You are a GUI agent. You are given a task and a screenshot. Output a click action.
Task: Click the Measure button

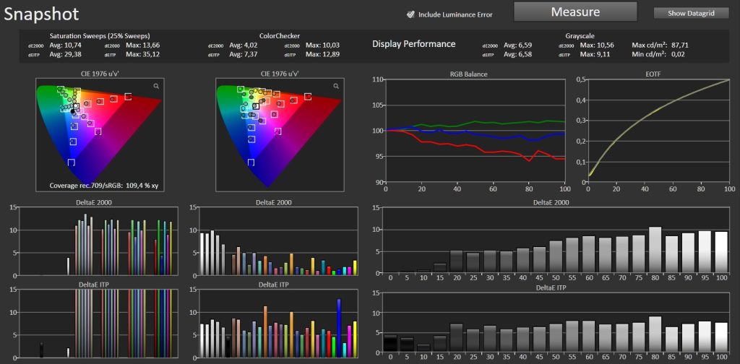point(575,12)
